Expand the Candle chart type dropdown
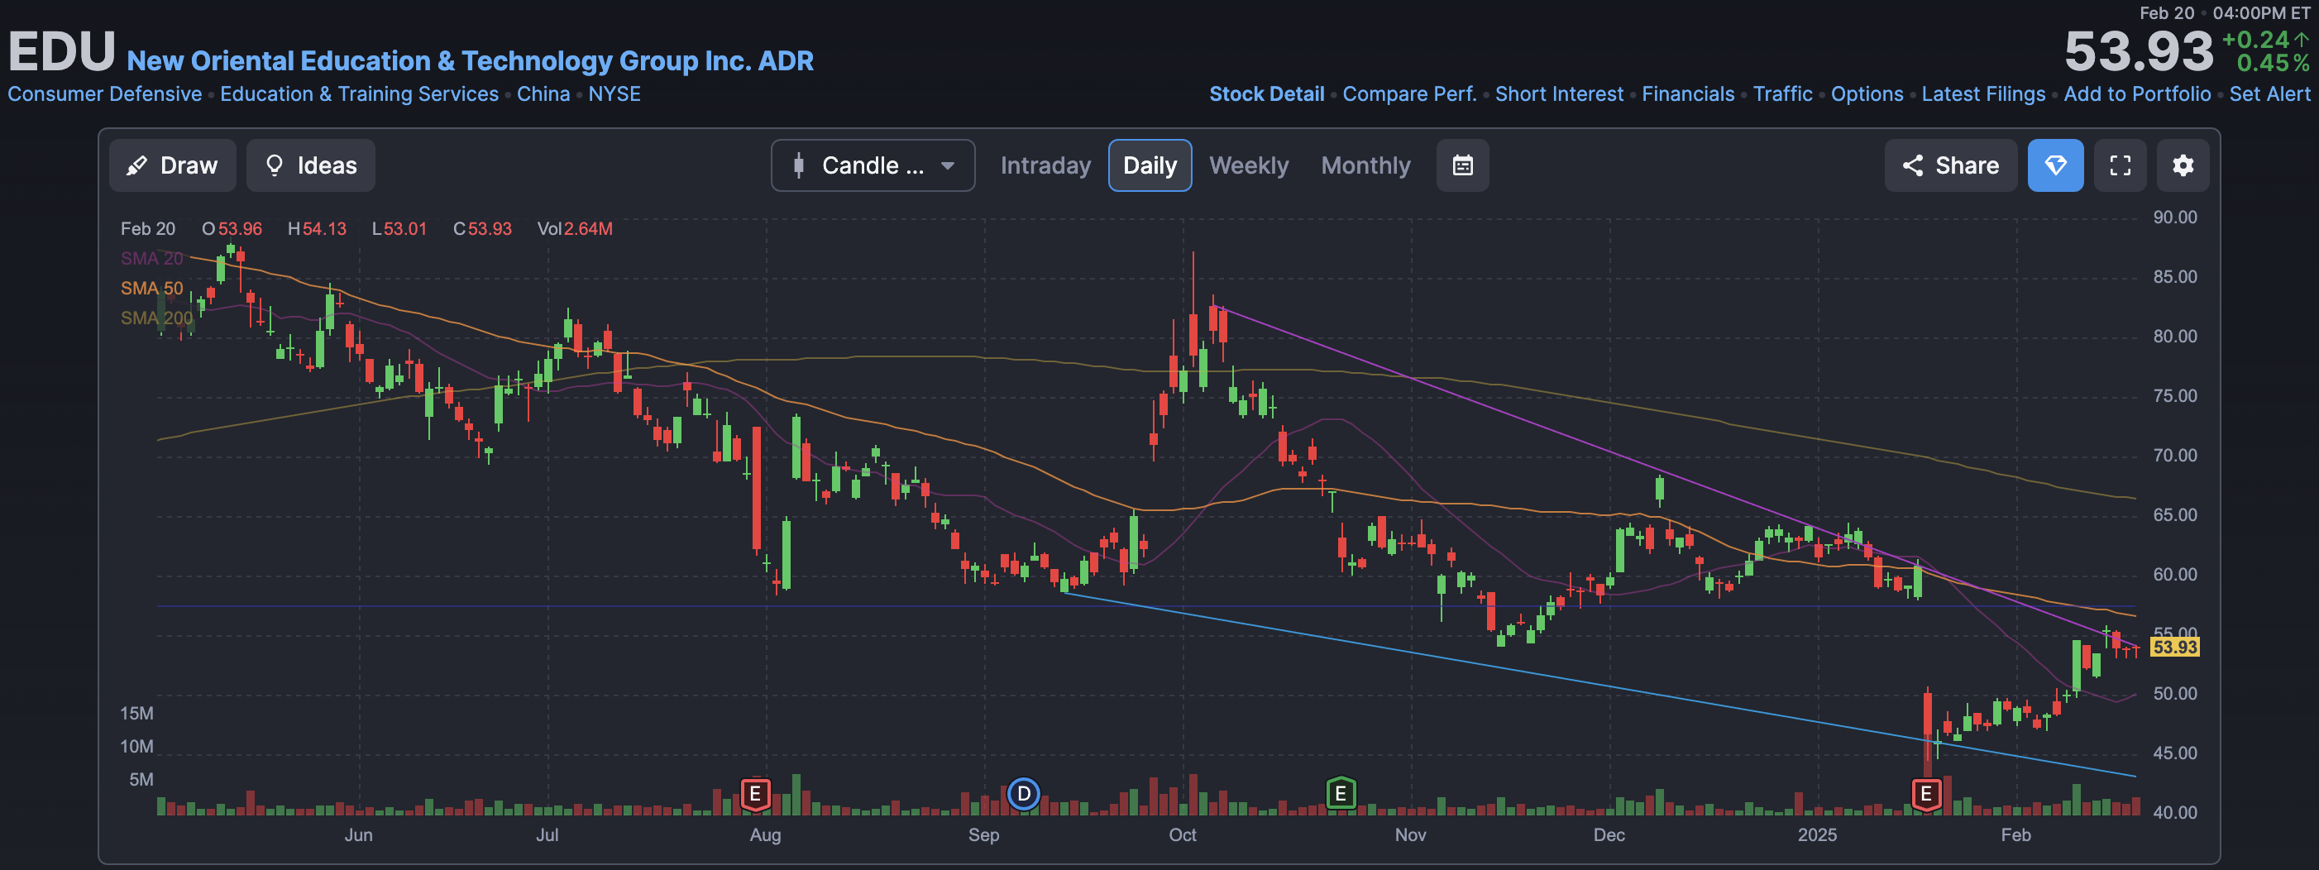Screen dimensions: 2319x870 (873, 165)
